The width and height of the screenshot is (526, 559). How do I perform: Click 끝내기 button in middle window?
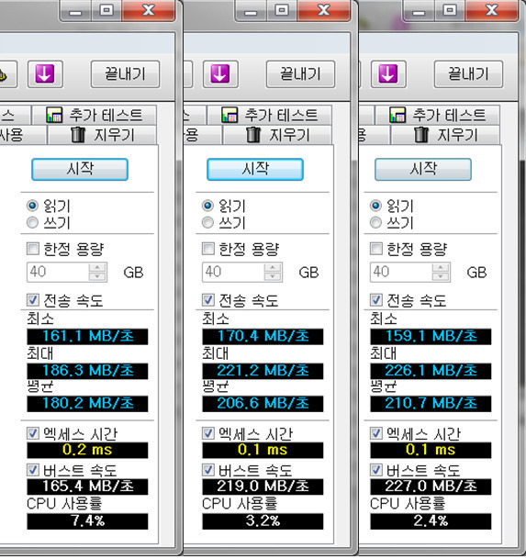point(300,73)
